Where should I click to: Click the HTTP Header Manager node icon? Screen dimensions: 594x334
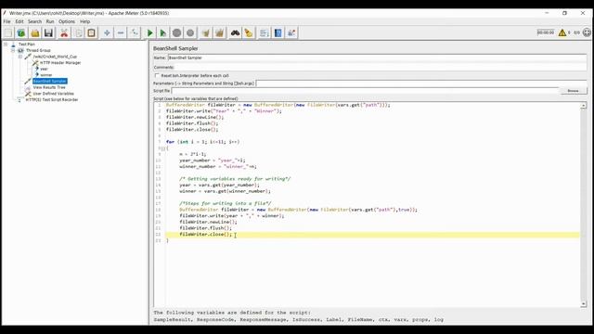tap(35, 63)
